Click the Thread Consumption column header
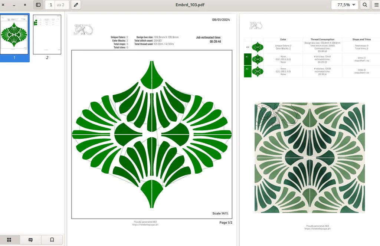 click(x=322, y=39)
